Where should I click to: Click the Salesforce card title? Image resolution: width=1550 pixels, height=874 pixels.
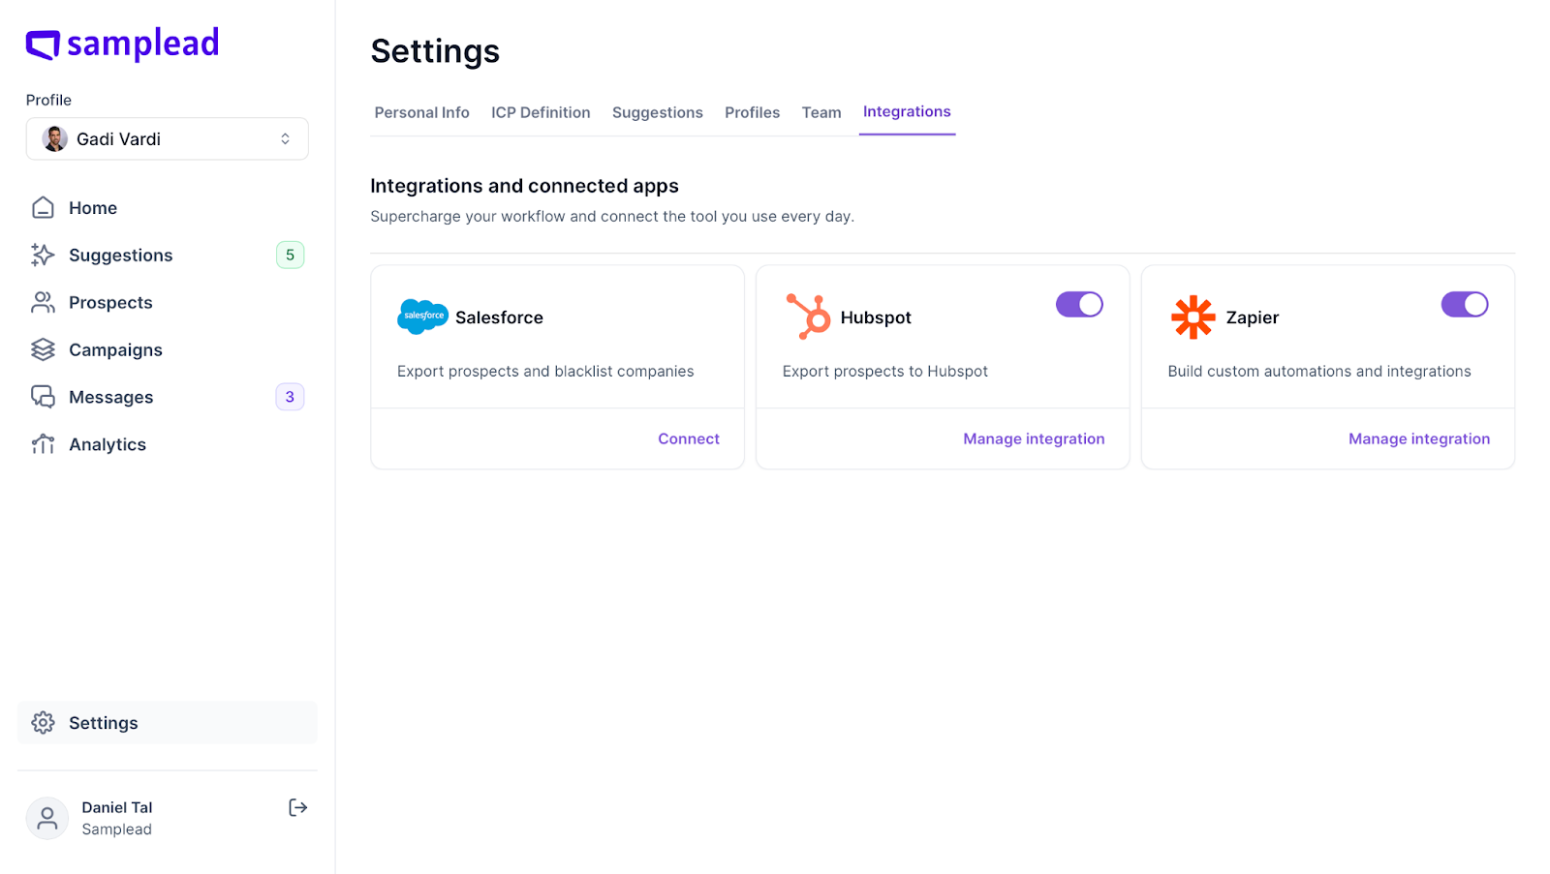pyautogui.click(x=499, y=317)
